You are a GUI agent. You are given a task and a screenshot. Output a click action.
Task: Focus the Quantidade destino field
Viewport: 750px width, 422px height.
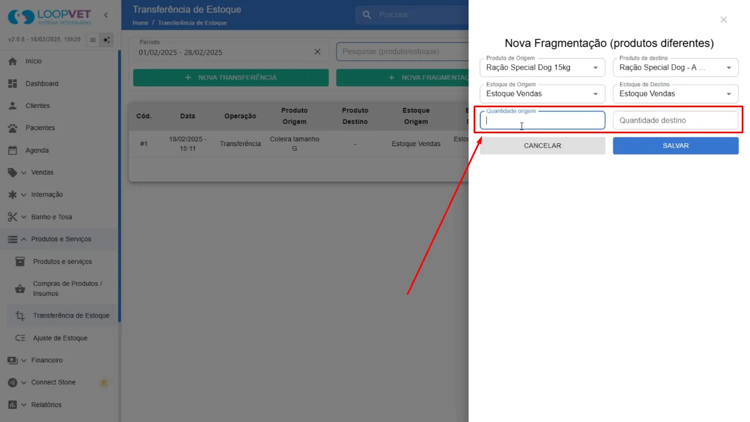click(x=675, y=120)
